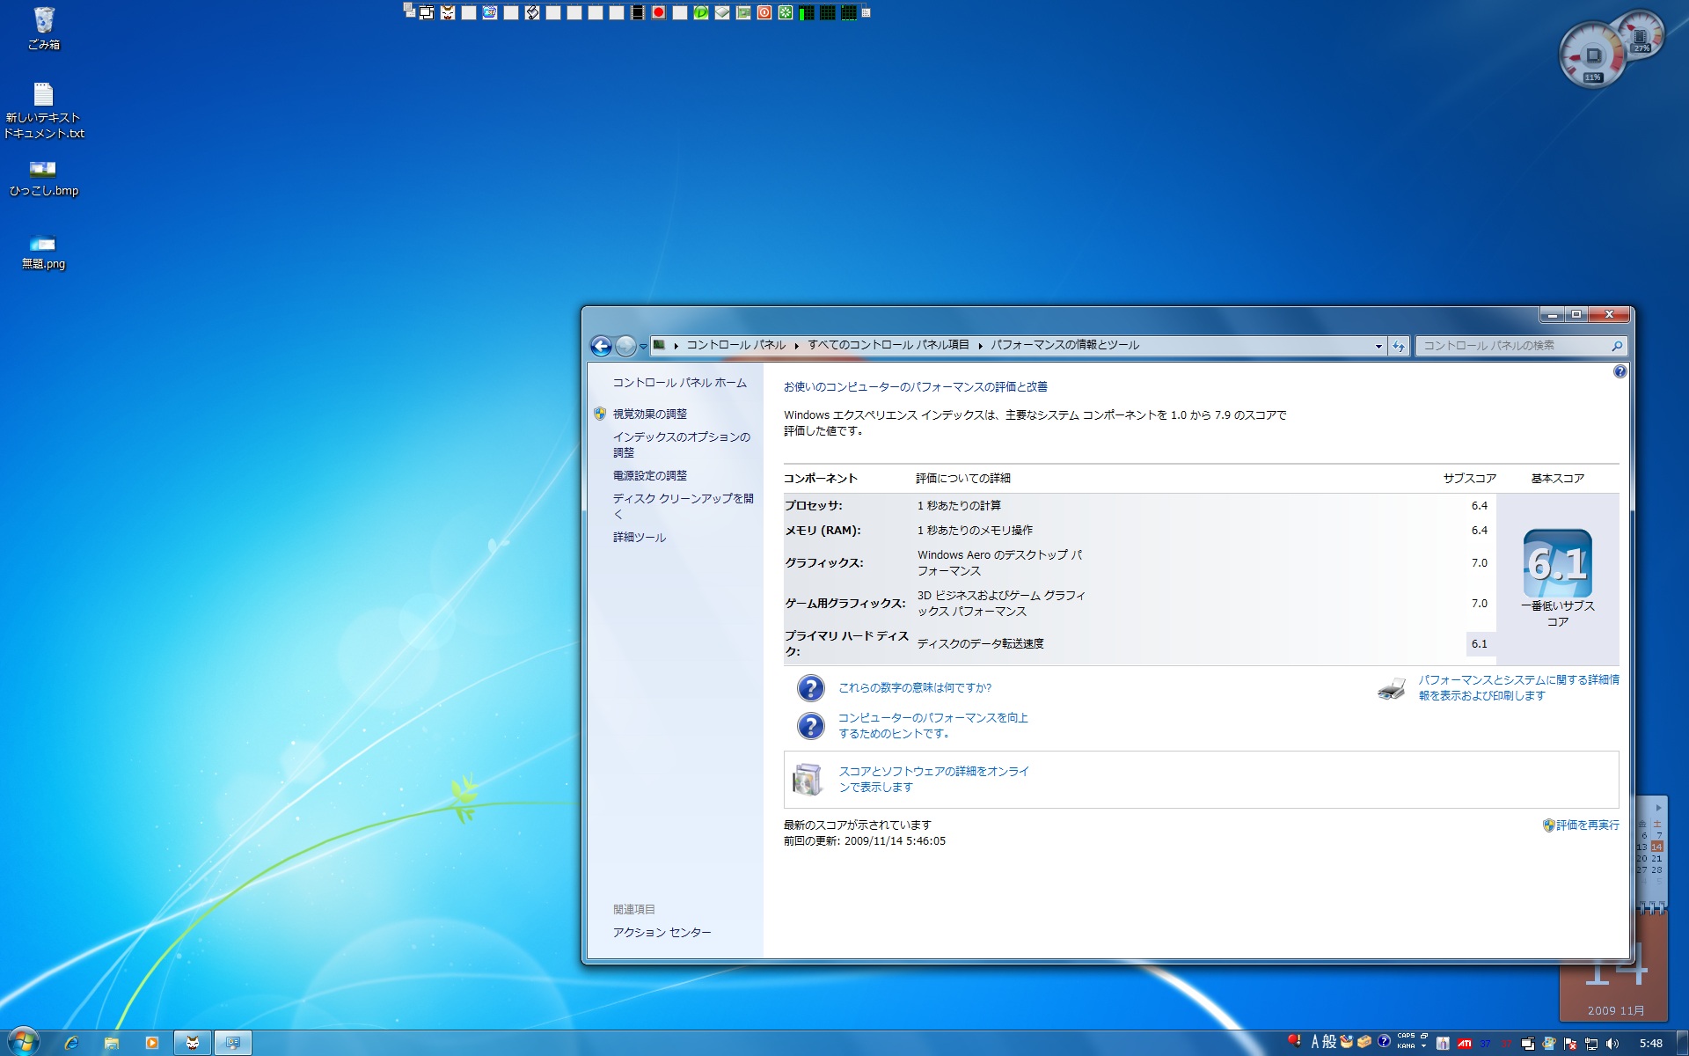Click すべてのコントロール パネル項目 breadcrumb arrow
Viewport: 1689px width, 1056px height.
click(x=980, y=346)
